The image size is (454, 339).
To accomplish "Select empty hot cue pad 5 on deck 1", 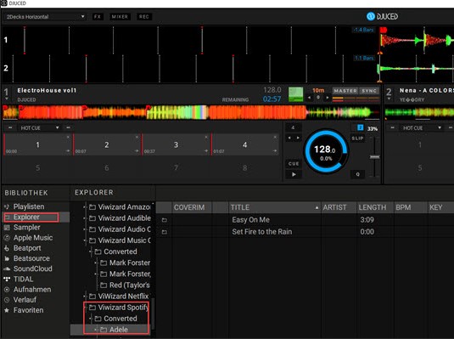I will tap(37, 167).
